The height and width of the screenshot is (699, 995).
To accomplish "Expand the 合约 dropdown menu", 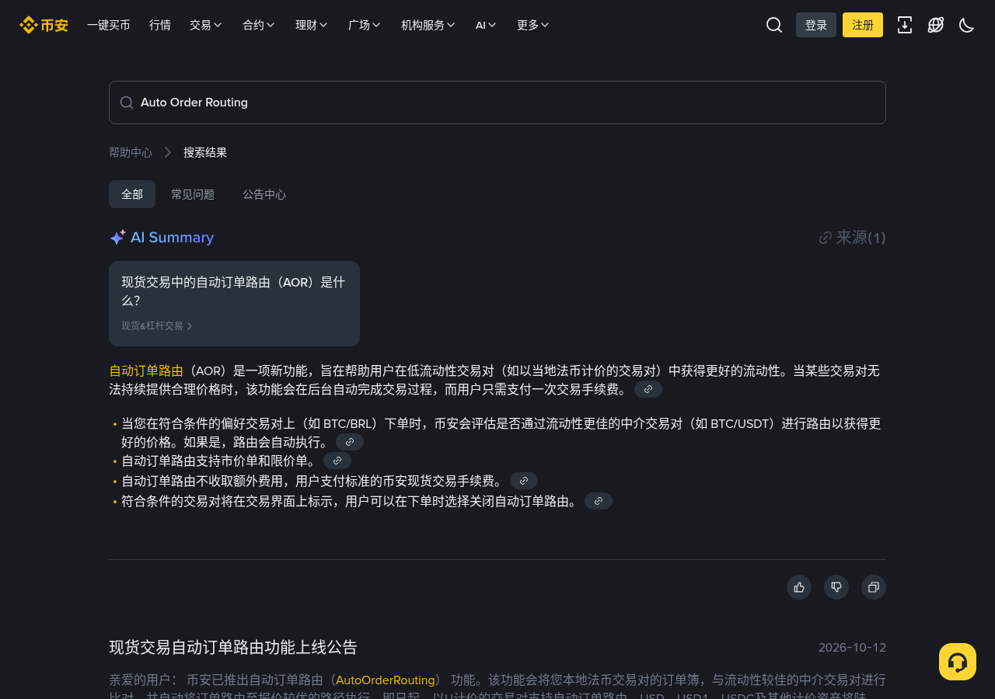I will tap(259, 25).
